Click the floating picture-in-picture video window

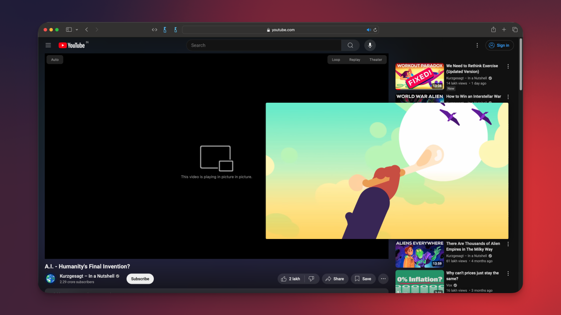pyautogui.click(x=387, y=171)
